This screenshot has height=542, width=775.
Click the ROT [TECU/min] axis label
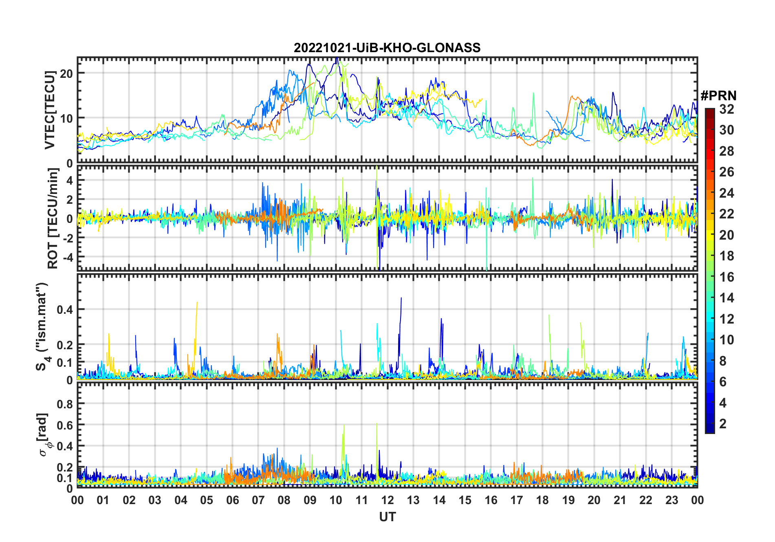53,218
